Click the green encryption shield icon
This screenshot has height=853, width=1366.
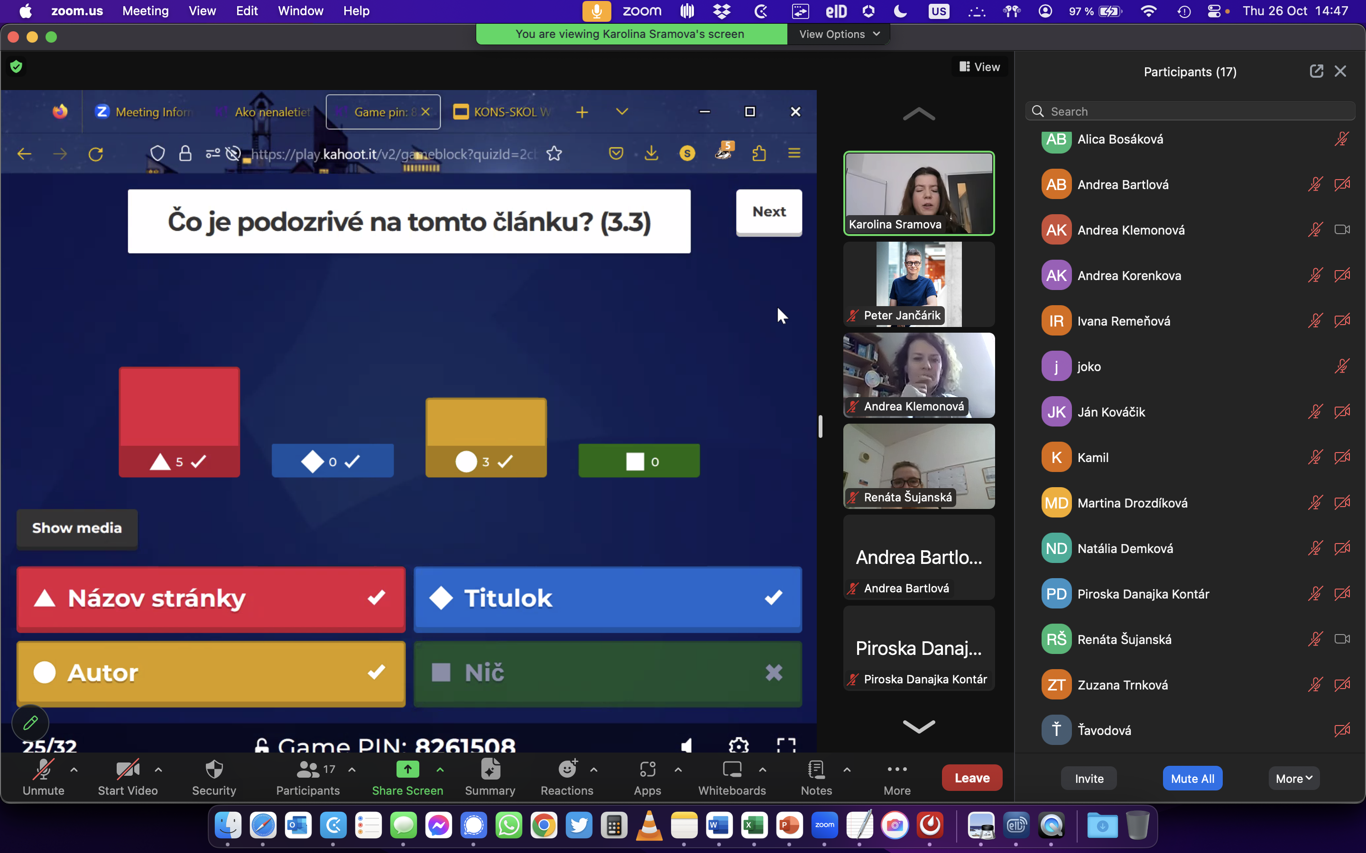pos(17,66)
